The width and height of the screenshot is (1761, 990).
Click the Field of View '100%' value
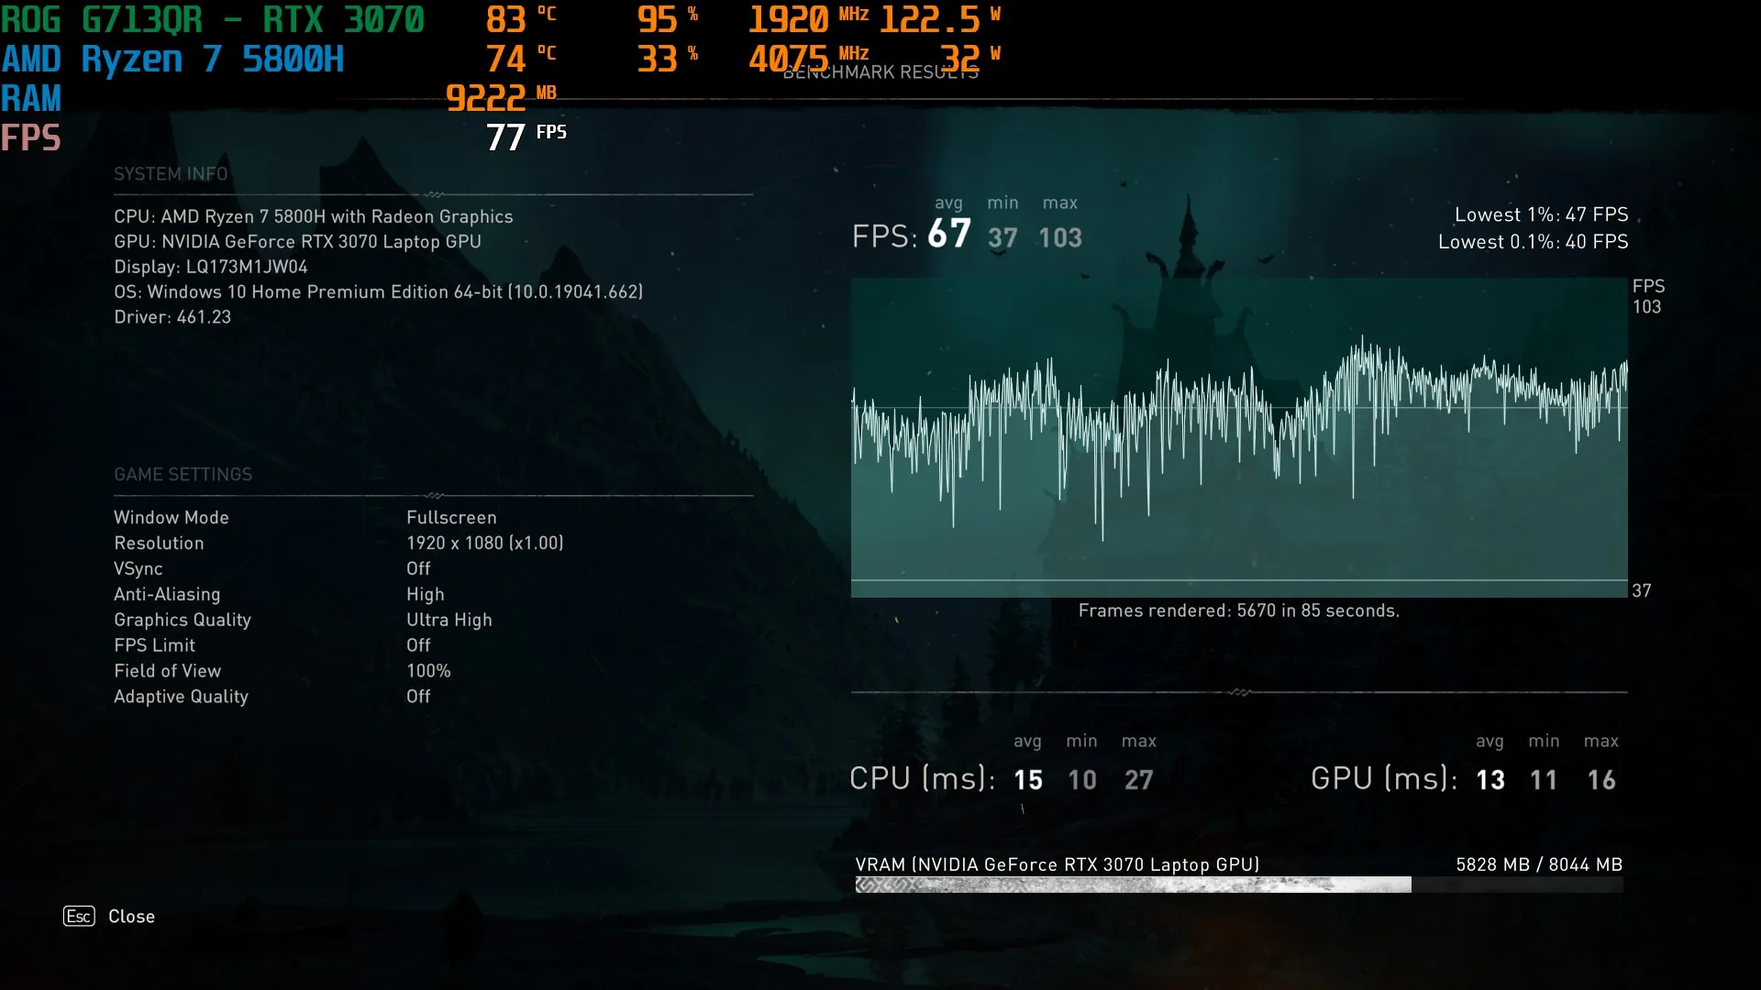click(x=428, y=671)
